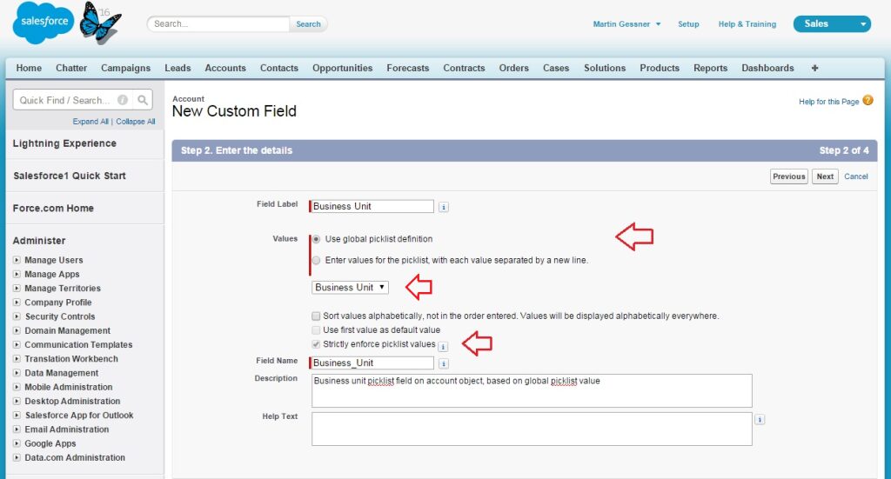Expand Salesforce App for Outlook section
This screenshot has width=891, height=479.
[x=17, y=416]
